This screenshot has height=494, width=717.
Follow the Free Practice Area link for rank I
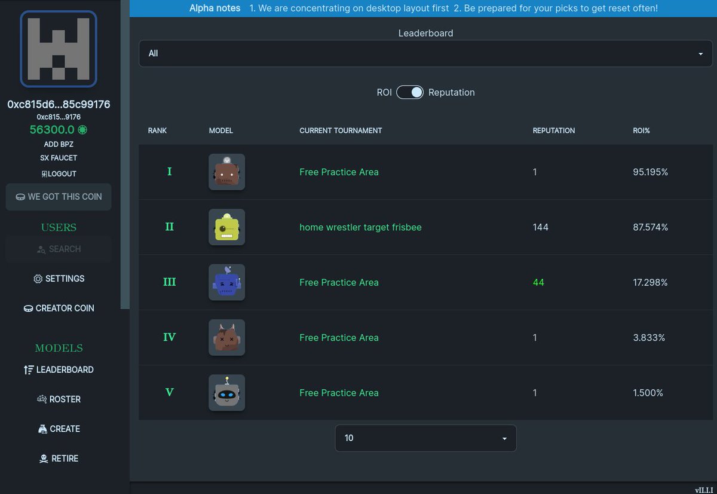[x=339, y=172]
